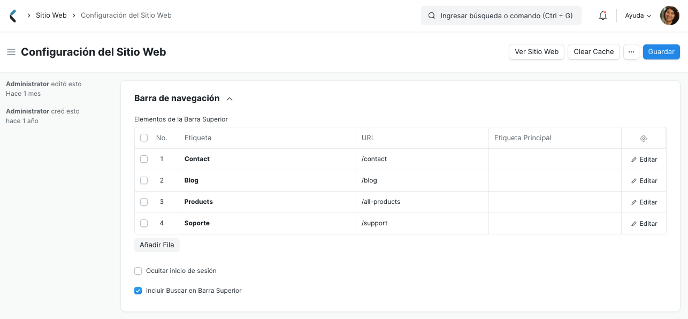This screenshot has height=319, width=688.
Task: Edit the Soporte row via pencil
Action: coord(644,224)
